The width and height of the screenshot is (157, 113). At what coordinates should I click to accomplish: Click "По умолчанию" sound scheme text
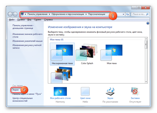(x=110, y=102)
